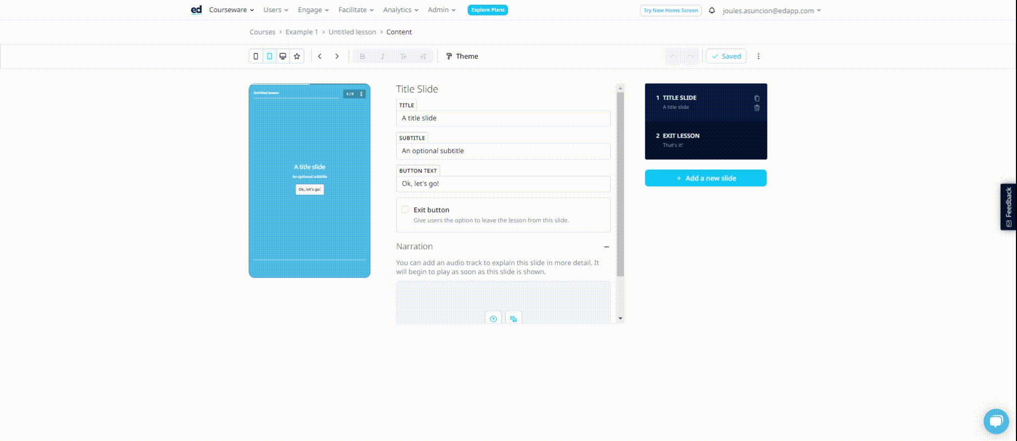Open the toolbar more options menu
This screenshot has height=441, width=1017.
759,56
